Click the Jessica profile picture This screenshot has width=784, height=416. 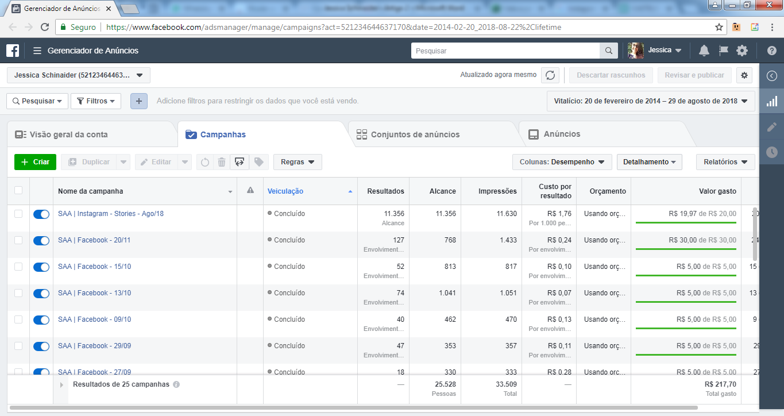pos(636,51)
